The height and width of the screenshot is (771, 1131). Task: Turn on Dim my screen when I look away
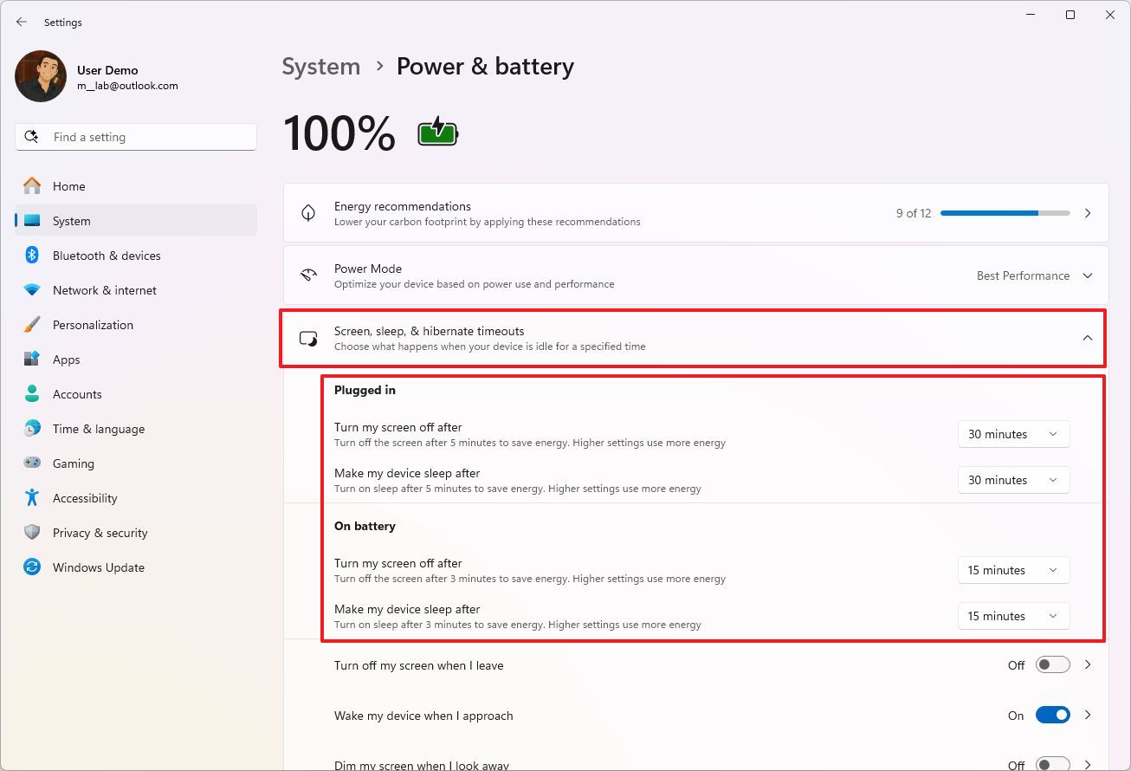pyautogui.click(x=1051, y=764)
